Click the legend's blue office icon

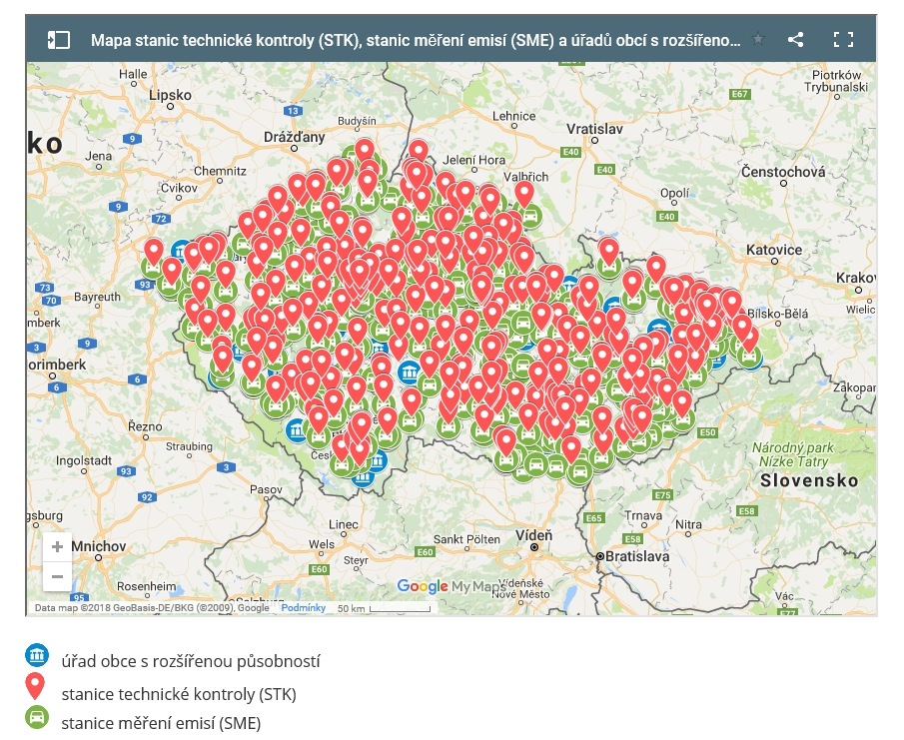tap(37, 655)
